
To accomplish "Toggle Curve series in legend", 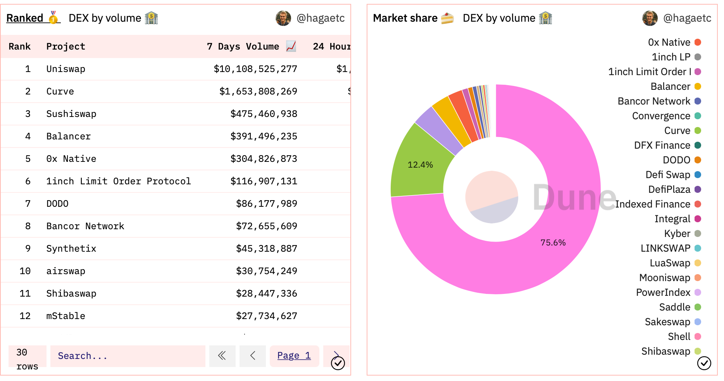I will pos(683,130).
